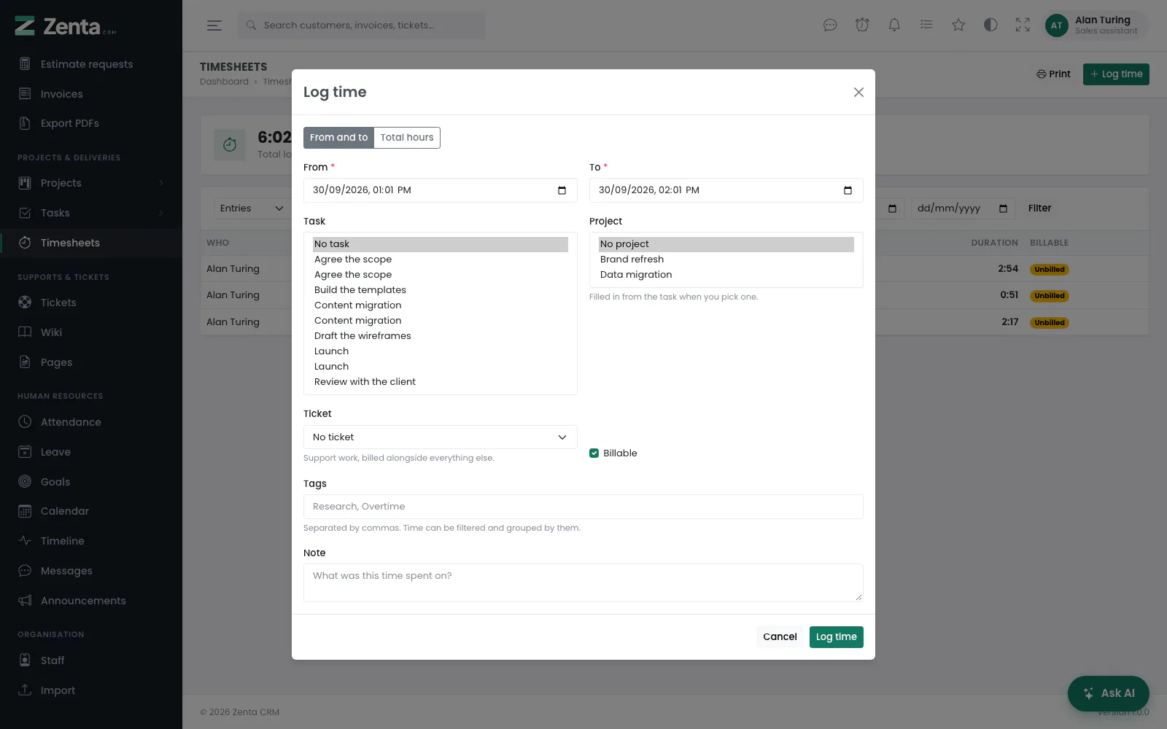This screenshot has width=1167, height=729.
Task: Open the Estimate requests sidebar icon
Action: [25, 64]
